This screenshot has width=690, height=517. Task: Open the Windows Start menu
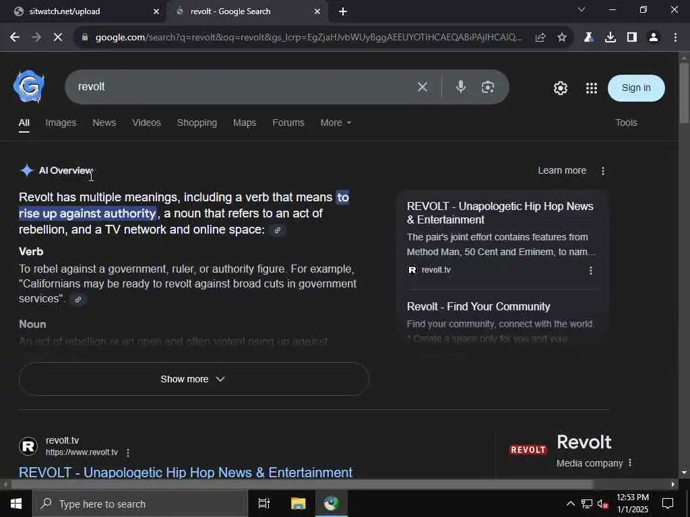tap(16, 504)
